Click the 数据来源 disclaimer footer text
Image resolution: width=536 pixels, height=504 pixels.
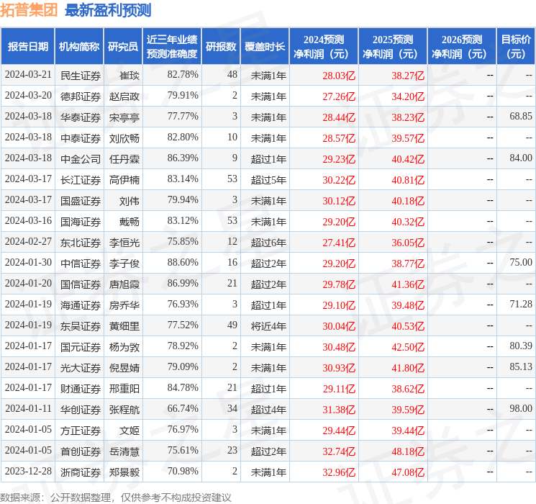(116, 498)
